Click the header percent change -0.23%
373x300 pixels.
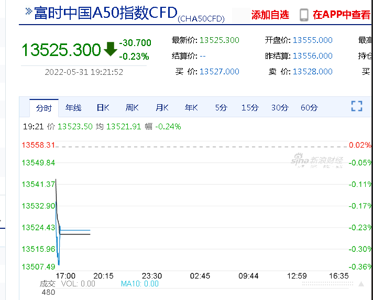point(134,57)
